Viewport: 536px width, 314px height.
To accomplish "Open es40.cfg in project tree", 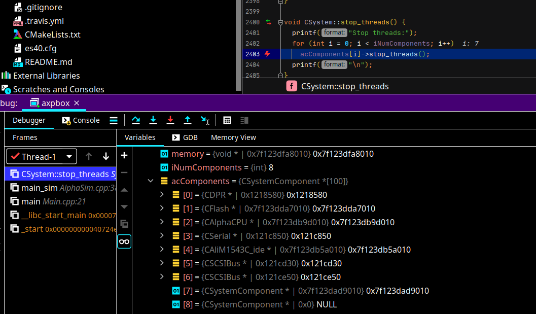I will pyautogui.click(x=35, y=48).
